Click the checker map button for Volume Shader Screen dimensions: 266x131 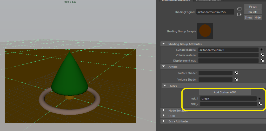pyautogui.click(x=236, y=79)
